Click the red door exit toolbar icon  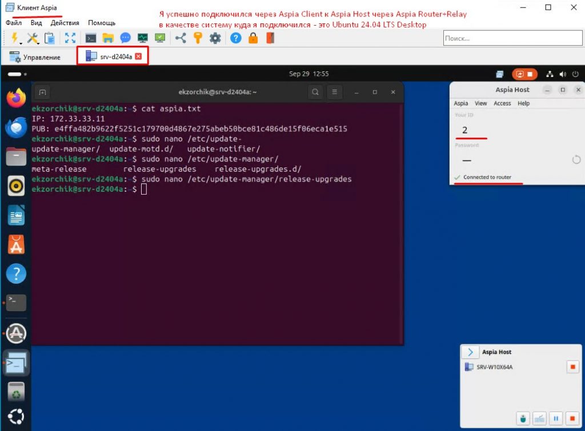click(270, 38)
